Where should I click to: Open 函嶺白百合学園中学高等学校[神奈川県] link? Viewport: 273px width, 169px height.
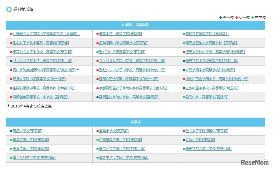coord(129,79)
